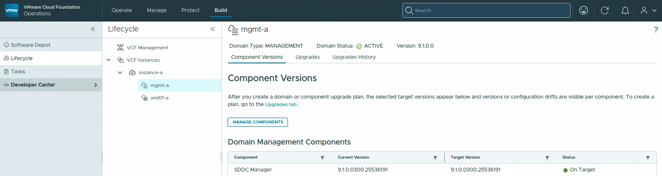This screenshot has width=662, height=176.
Task: Follow the Upgrades tab link
Action: click(x=281, y=104)
